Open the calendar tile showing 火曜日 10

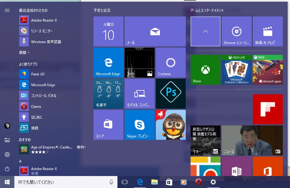tap(108, 31)
